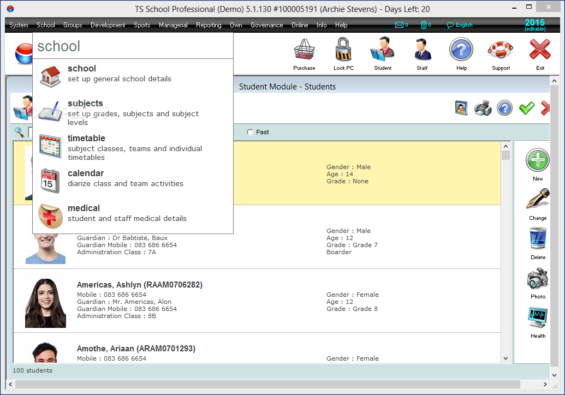Screen dimensions: 565x395
Task: Click the mail messages icon
Action: click(399, 25)
